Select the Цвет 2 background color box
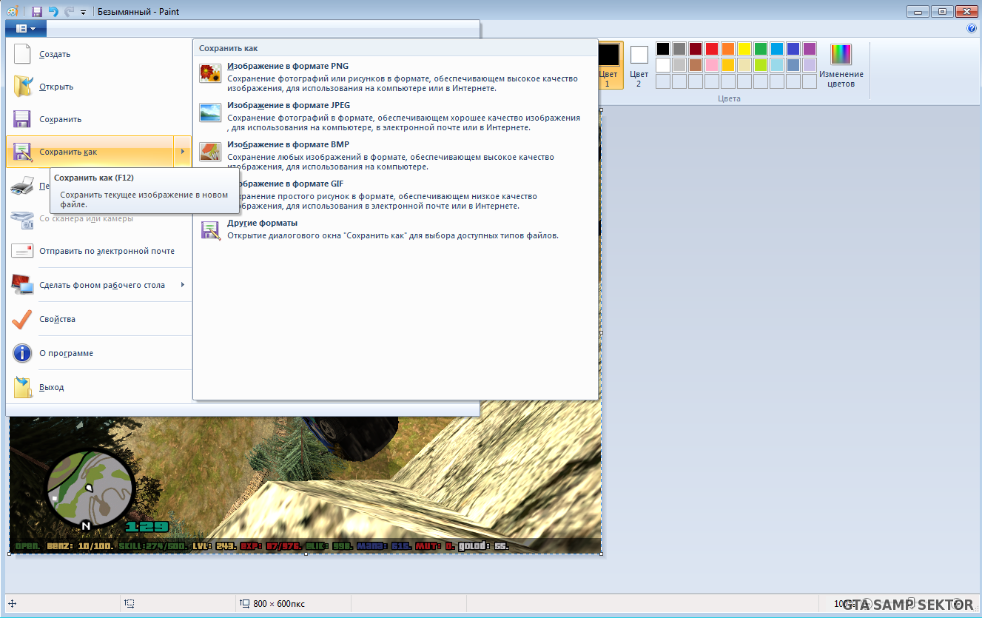982x618 pixels. pos(639,65)
